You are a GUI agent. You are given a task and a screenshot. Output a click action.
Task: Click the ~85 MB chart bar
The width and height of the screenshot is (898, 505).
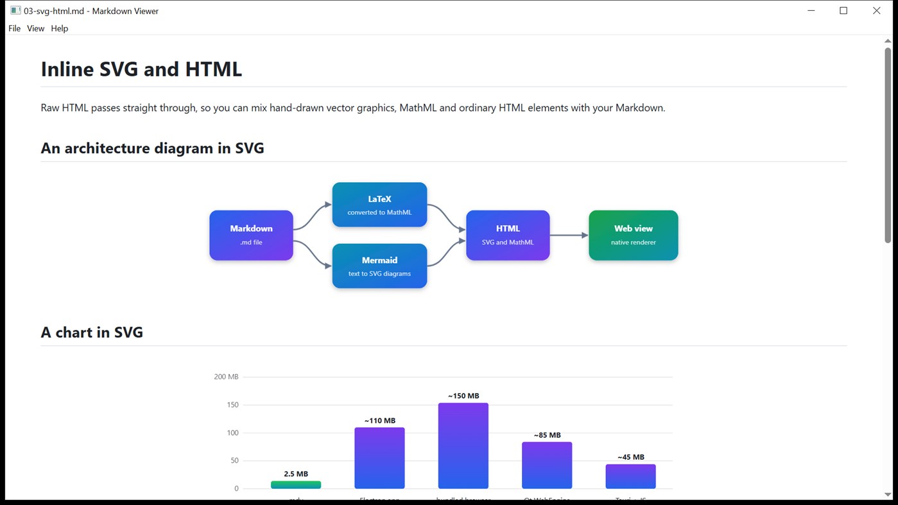pos(547,465)
